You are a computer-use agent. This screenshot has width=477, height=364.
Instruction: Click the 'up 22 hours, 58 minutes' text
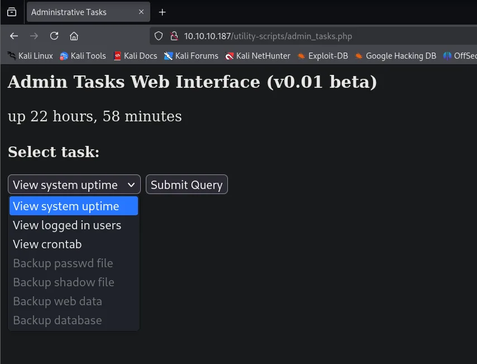click(x=95, y=116)
